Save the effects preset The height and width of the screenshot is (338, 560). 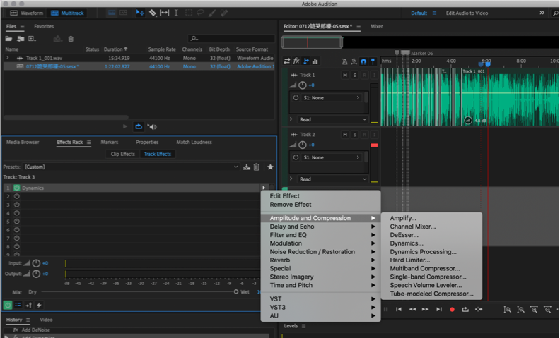coord(246,167)
